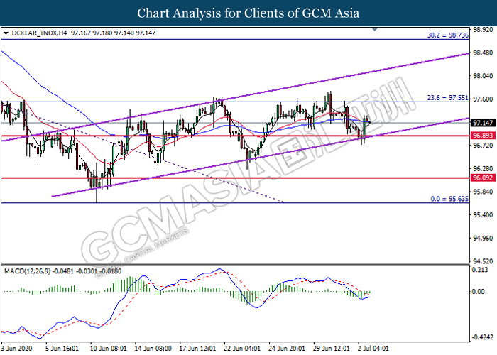Select the red 96.893 level price tag
This screenshot has width=497, height=355.
pos(482,136)
